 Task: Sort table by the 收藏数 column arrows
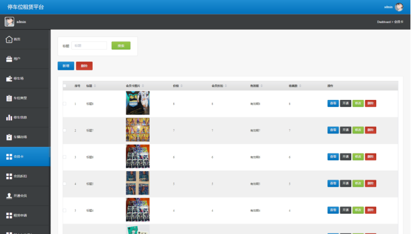tap(300, 86)
